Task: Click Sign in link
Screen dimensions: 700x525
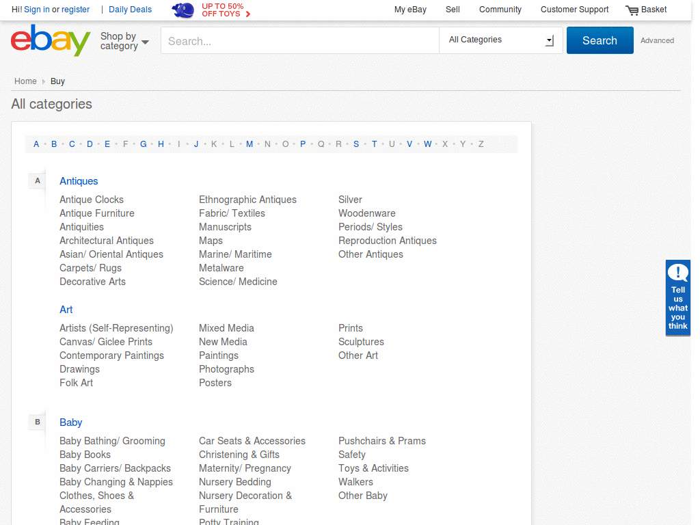Action: (37, 10)
